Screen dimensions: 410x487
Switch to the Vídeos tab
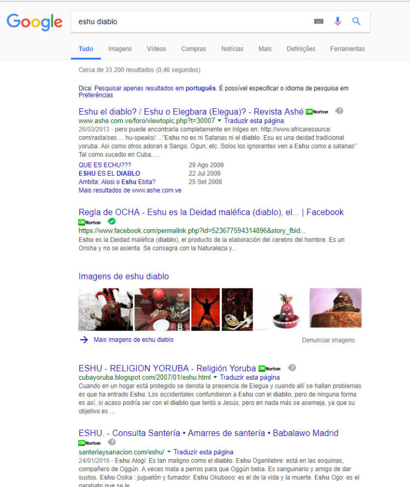tap(156, 49)
